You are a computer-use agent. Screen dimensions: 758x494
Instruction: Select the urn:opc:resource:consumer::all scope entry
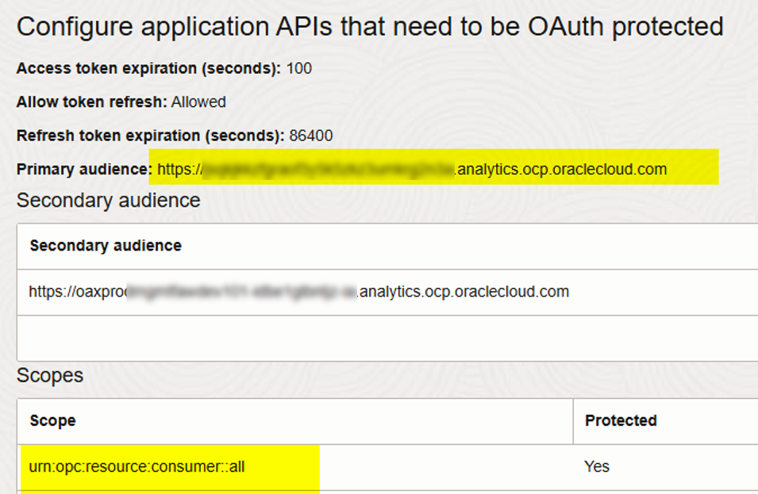point(137,467)
